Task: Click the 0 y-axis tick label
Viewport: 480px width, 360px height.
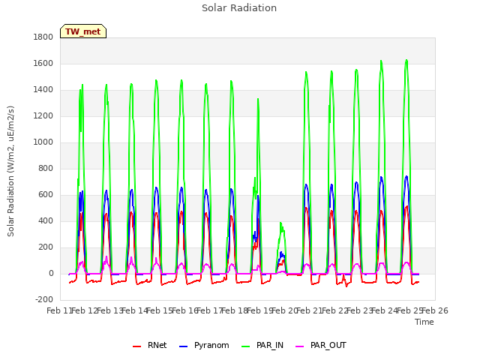Action: pos(51,273)
